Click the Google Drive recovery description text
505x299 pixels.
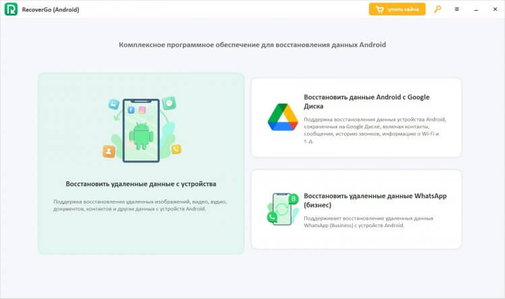coord(375,130)
